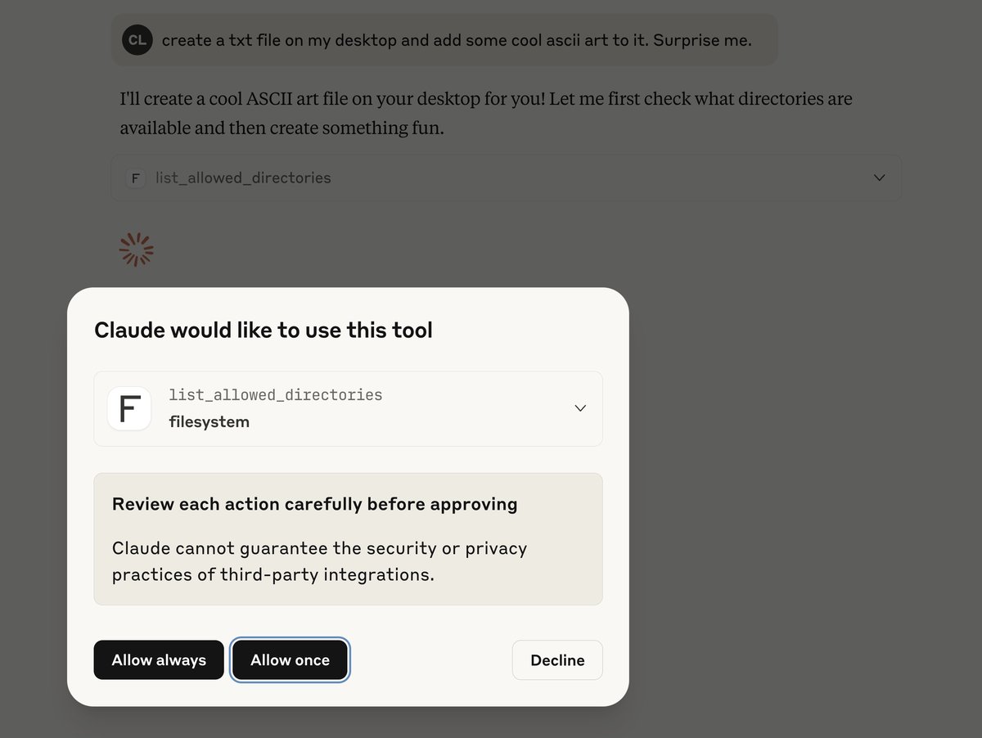Screen dimensions: 982x738
Task: Decline the tool request
Action: click(557, 660)
